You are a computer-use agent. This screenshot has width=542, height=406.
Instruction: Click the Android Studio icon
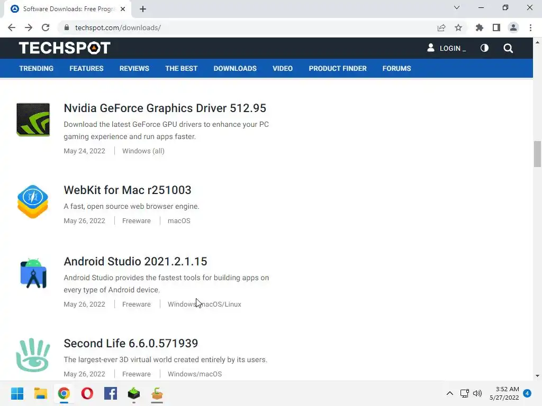[33, 273]
